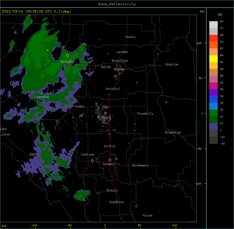Screen dimensions: 234x229
Task: Click the white plus marker northwest of Drumheller
Action: 166,102
